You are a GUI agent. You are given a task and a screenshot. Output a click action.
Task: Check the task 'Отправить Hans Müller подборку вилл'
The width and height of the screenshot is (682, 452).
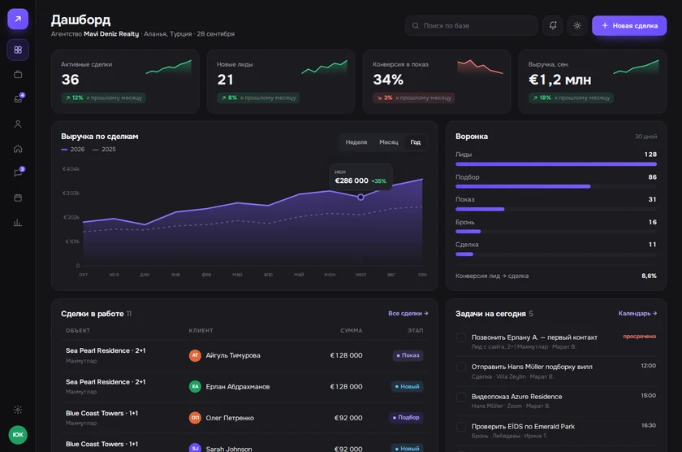(461, 367)
